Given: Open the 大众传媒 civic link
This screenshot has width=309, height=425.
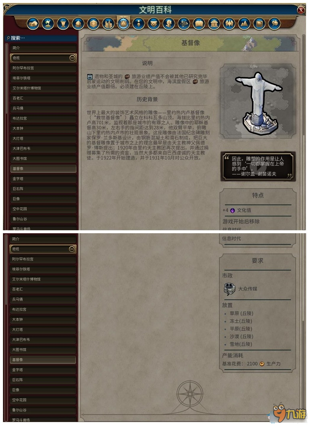Looking at the screenshot, I should 248,289.
